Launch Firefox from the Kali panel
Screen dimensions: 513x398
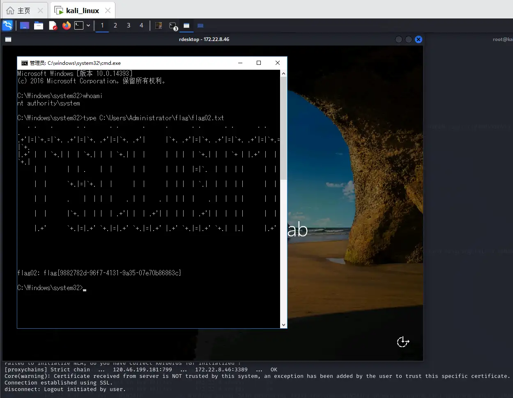pos(67,25)
